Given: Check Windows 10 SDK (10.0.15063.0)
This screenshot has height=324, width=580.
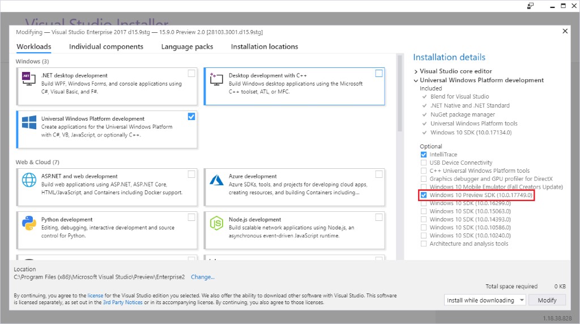Looking at the screenshot, I should [x=424, y=211].
